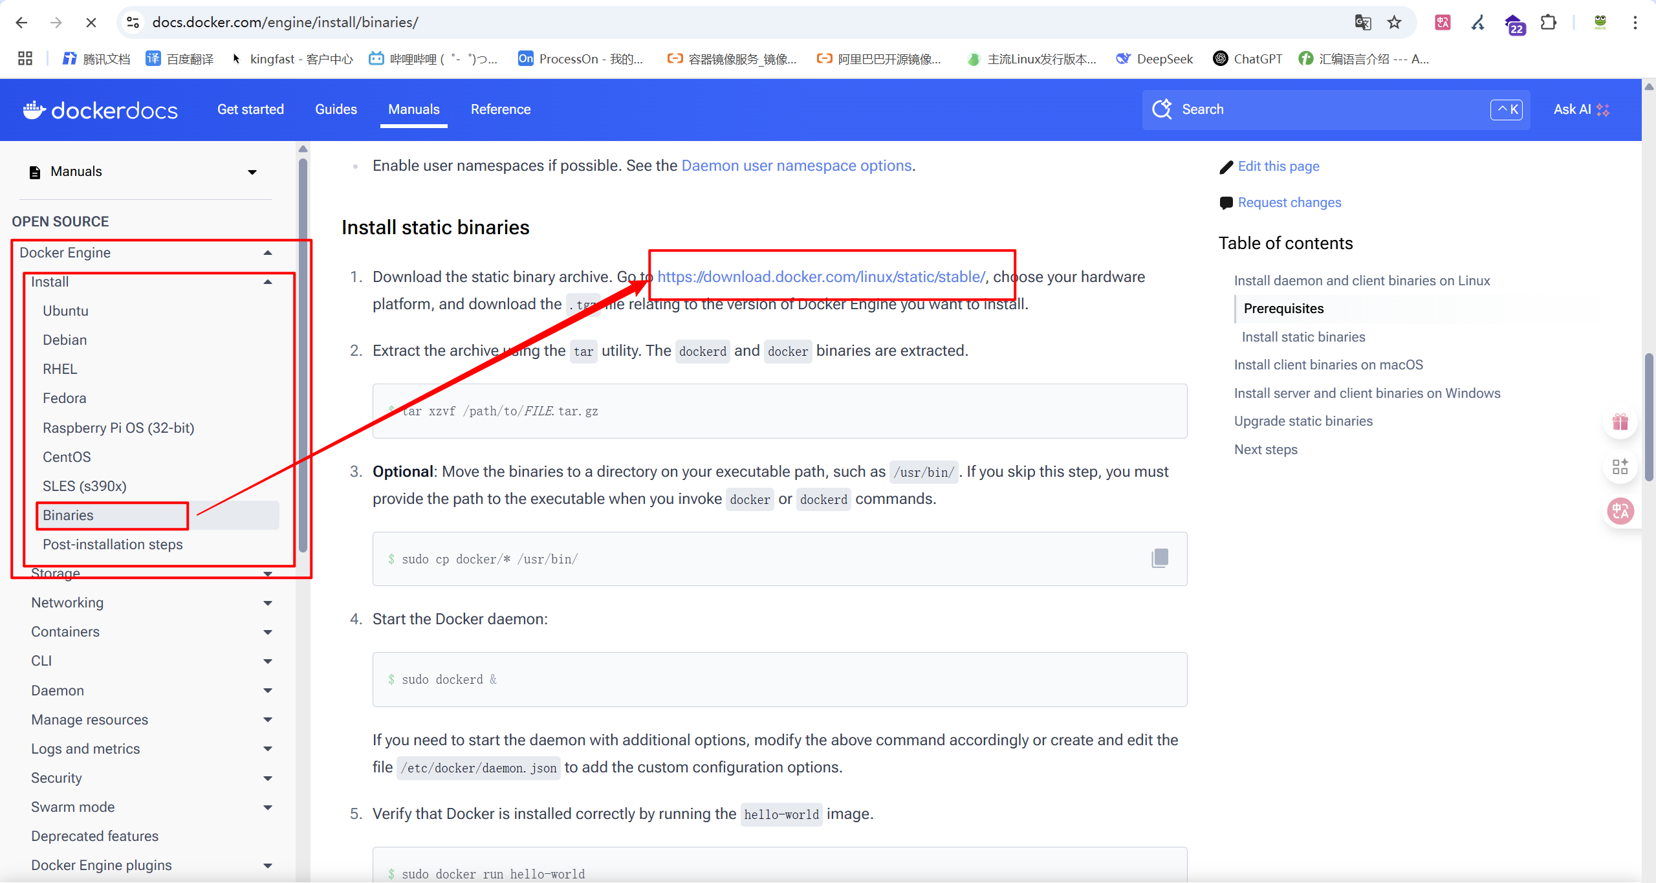Open the ProcessOn bookmark
Image resolution: width=1656 pixels, height=883 pixels.
point(581,59)
